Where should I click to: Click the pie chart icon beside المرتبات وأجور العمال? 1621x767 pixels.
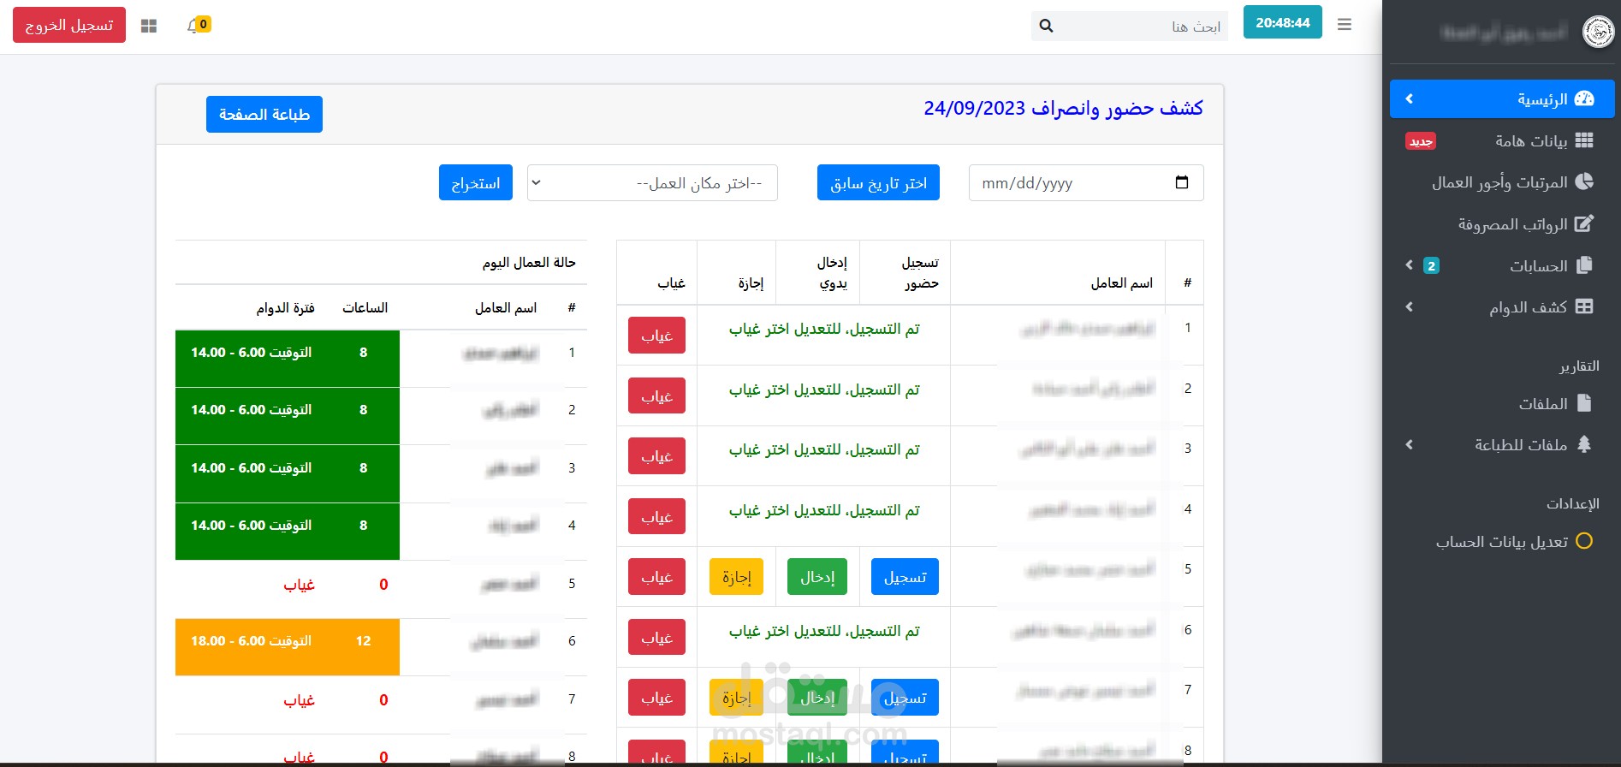point(1584,181)
